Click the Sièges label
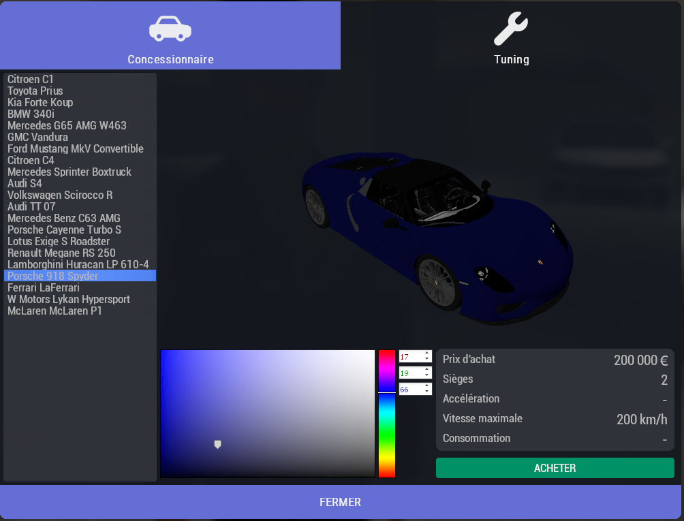684x521 pixels. click(458, 379)
